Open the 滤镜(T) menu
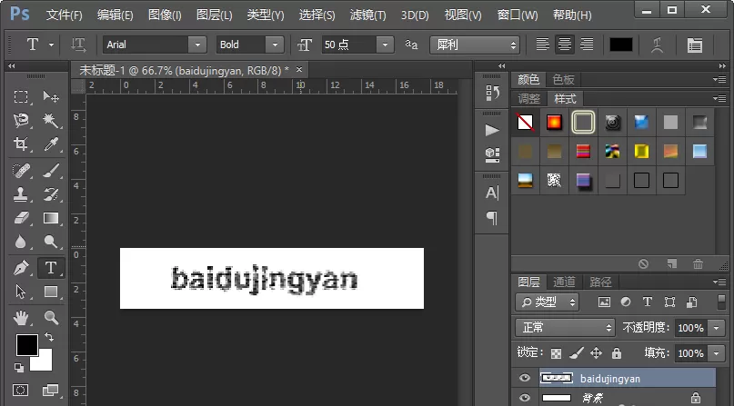Screen dimensions: 734x406 point(368,15)
